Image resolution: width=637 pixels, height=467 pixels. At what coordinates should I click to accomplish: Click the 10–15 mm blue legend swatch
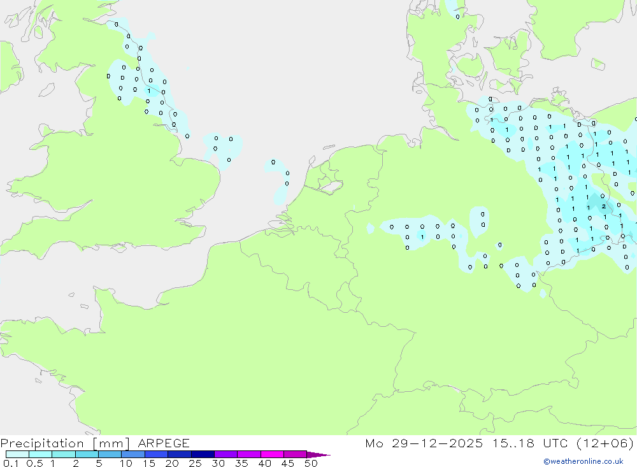pyautogui.click(x=133, y=454)
